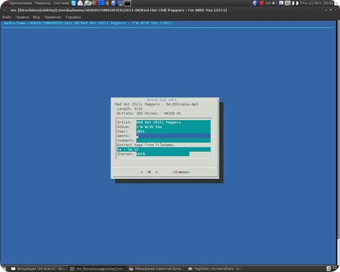Focus the Genre input field

(x=173, y=136)
